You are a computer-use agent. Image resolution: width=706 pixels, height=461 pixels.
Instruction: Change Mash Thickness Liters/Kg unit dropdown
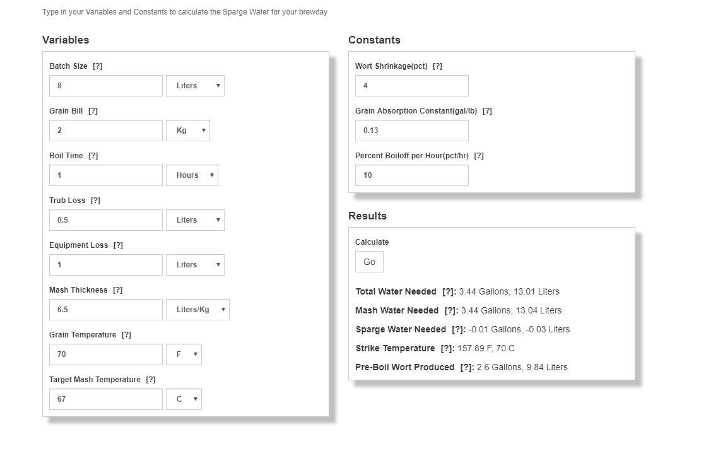click(x=197, y=310)
